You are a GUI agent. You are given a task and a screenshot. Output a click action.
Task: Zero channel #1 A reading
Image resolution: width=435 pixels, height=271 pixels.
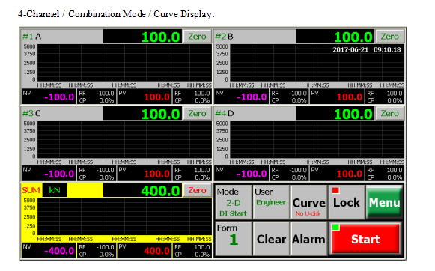point(197,37)
